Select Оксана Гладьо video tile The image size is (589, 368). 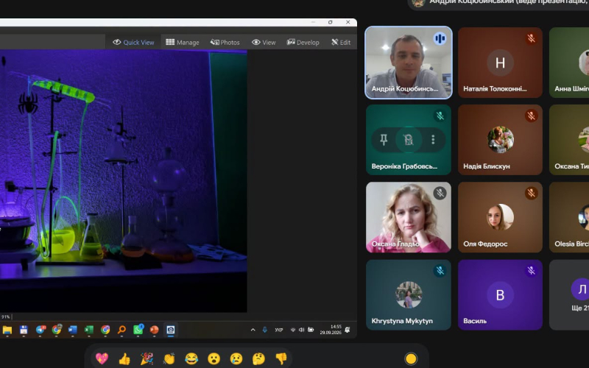click(x=409, y=217)
